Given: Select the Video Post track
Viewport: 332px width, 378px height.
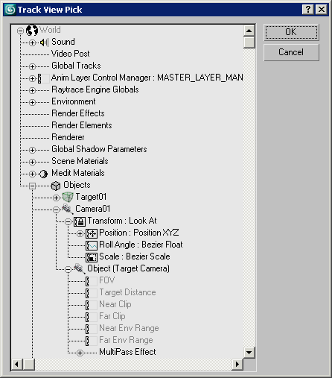Looking at the screenshot, I should 70,54.
